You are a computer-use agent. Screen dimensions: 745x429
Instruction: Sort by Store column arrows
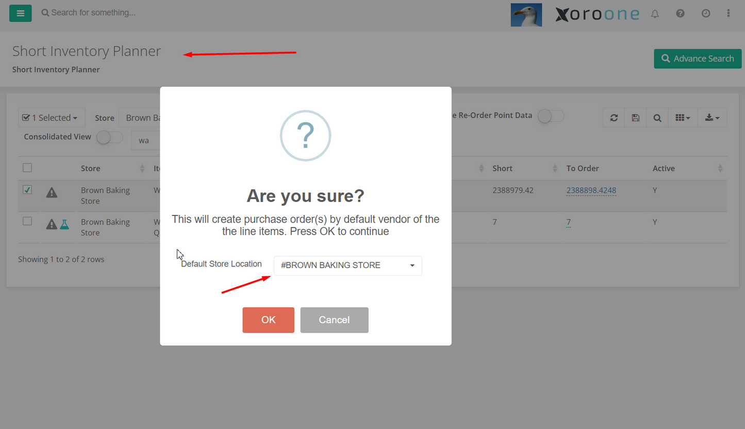142,169
